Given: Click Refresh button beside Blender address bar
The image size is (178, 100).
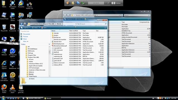Looking at the screenshot, I should [78, 24].
